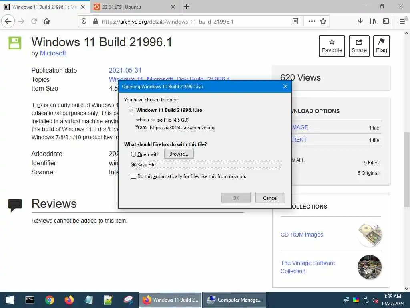Click the 5 Files count text

(371, 163)
